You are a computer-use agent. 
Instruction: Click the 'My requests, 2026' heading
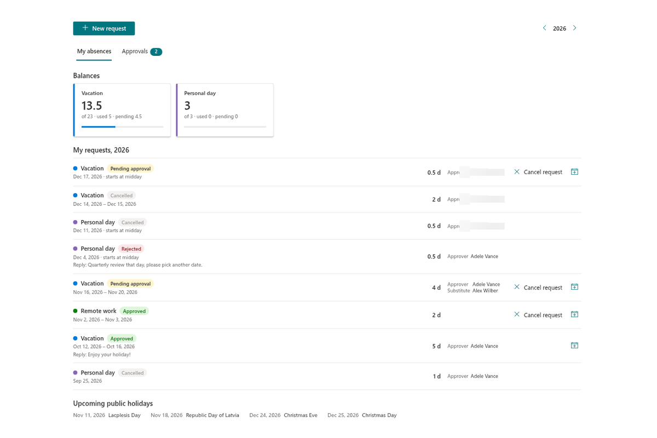pyautogui.click(x=101, y=150)
